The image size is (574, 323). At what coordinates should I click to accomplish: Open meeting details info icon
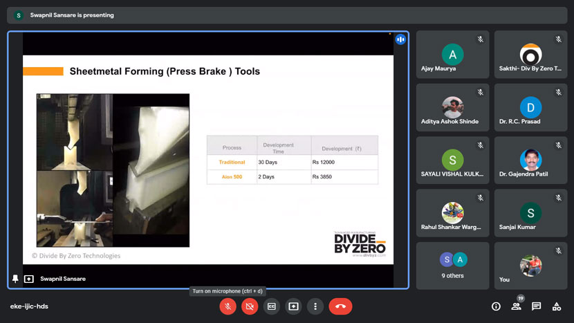[x=496, y=306]
